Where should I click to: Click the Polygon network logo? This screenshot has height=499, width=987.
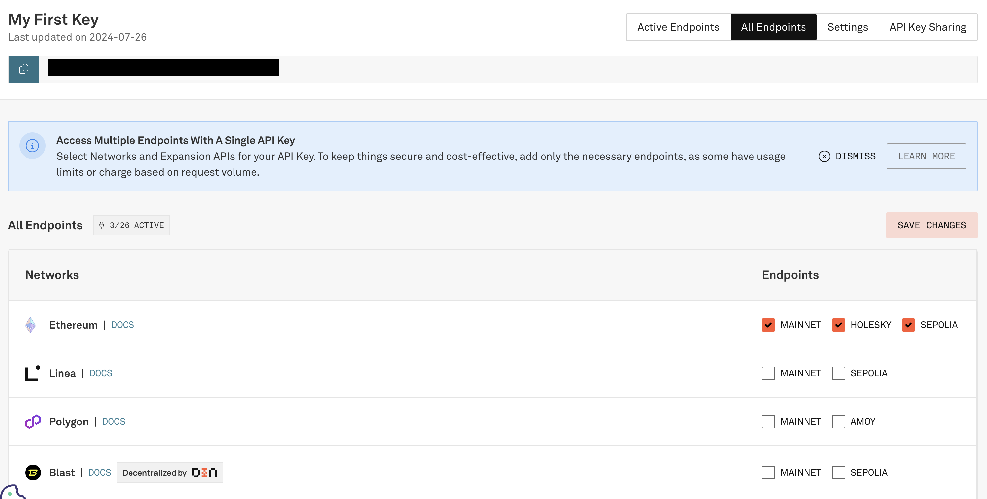click(33, 421)
